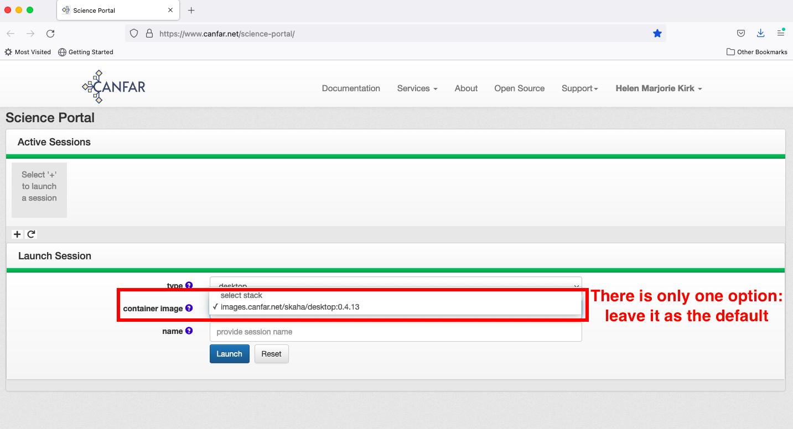Click the plus icon to add session
793x429 pixels.
click(x=17, y=234)
